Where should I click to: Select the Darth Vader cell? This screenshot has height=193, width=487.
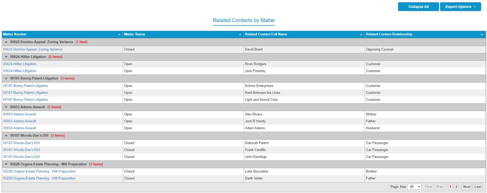click(304, 178)
